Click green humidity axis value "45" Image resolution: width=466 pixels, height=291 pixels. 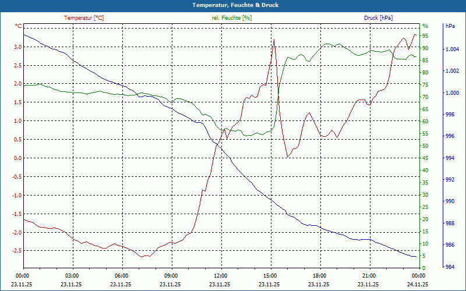425,158
